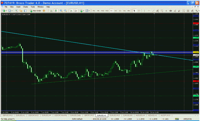Switch to the NZDUSD,H1 chart tab
200x121 pixels.
click(x=153, y=115)
